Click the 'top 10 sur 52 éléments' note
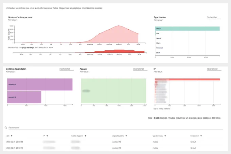 pos(162,109)
